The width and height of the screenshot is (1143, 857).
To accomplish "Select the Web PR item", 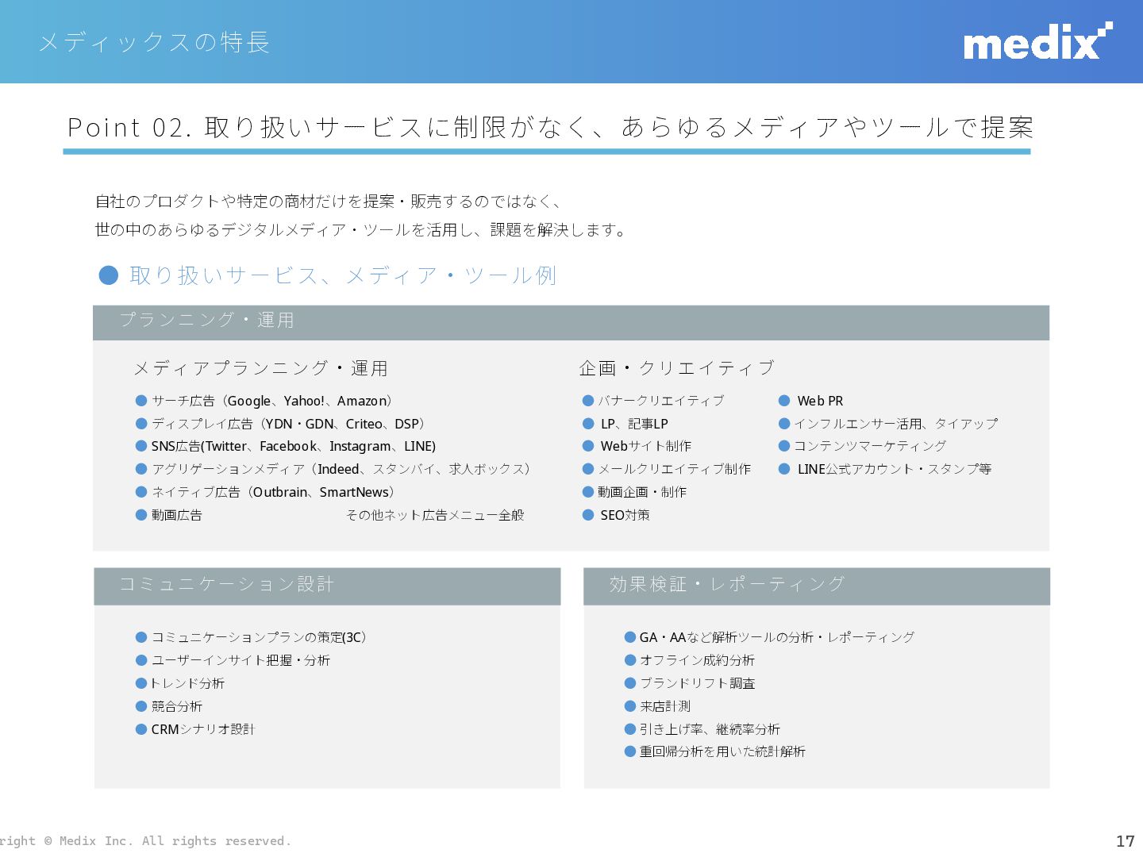I will [811, 401].
